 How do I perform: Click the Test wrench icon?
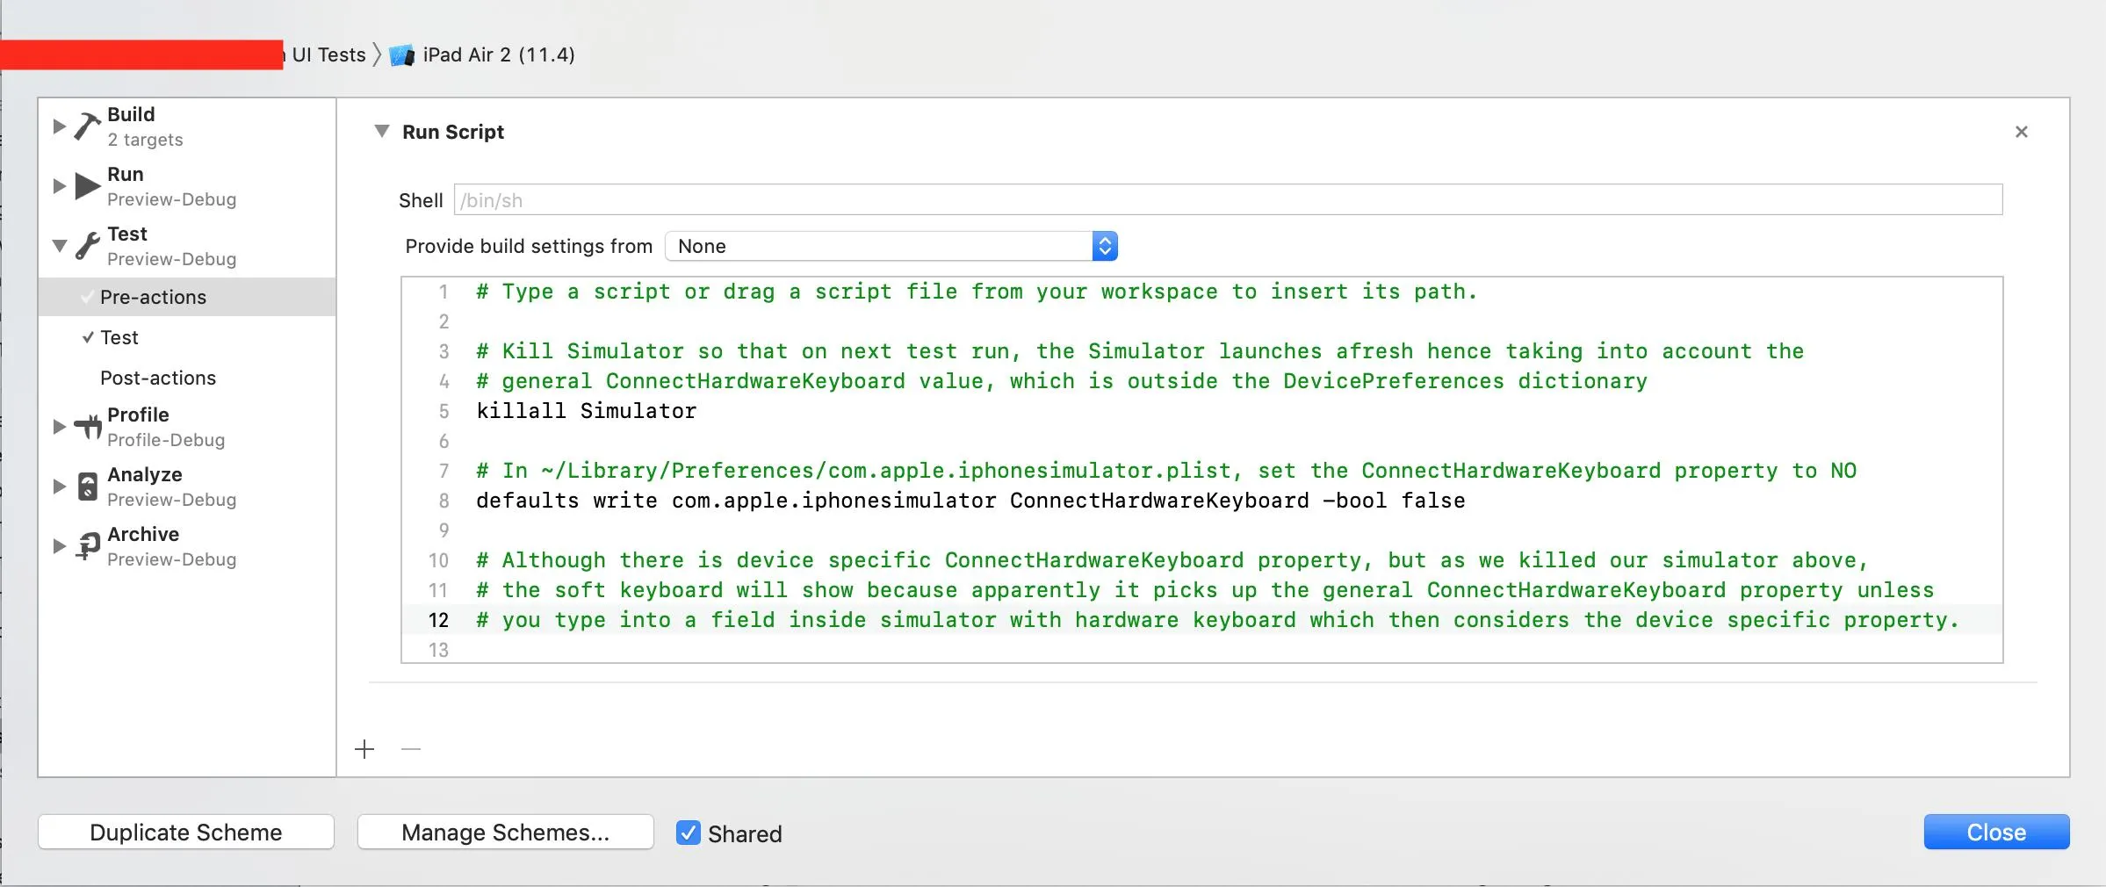pos(87,246)
